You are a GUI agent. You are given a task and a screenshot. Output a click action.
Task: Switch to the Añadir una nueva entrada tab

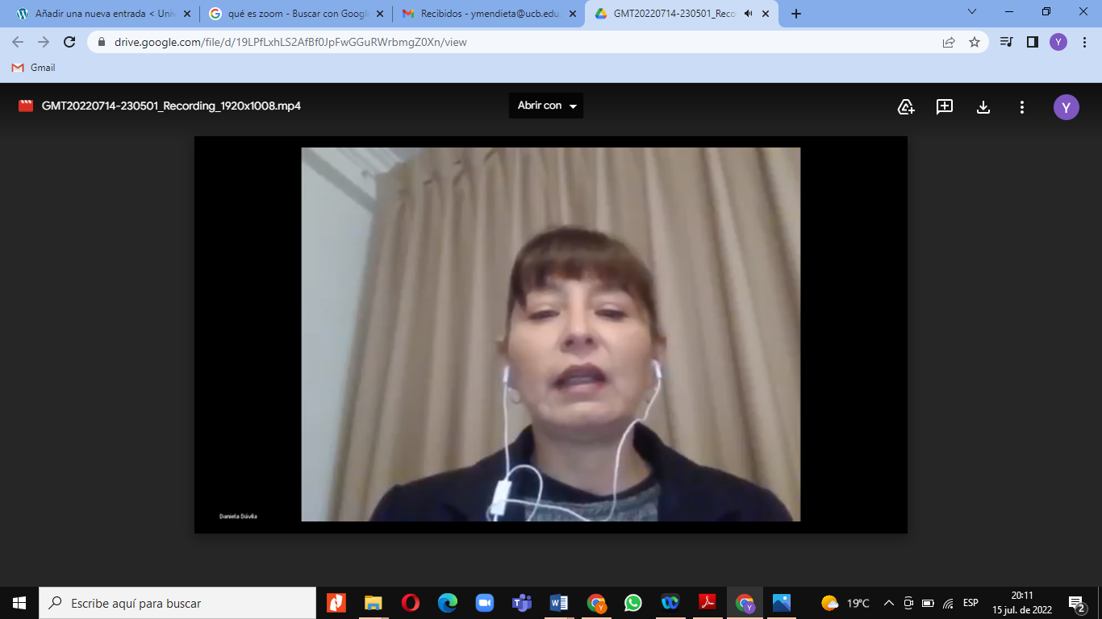[x=97, y=14]
